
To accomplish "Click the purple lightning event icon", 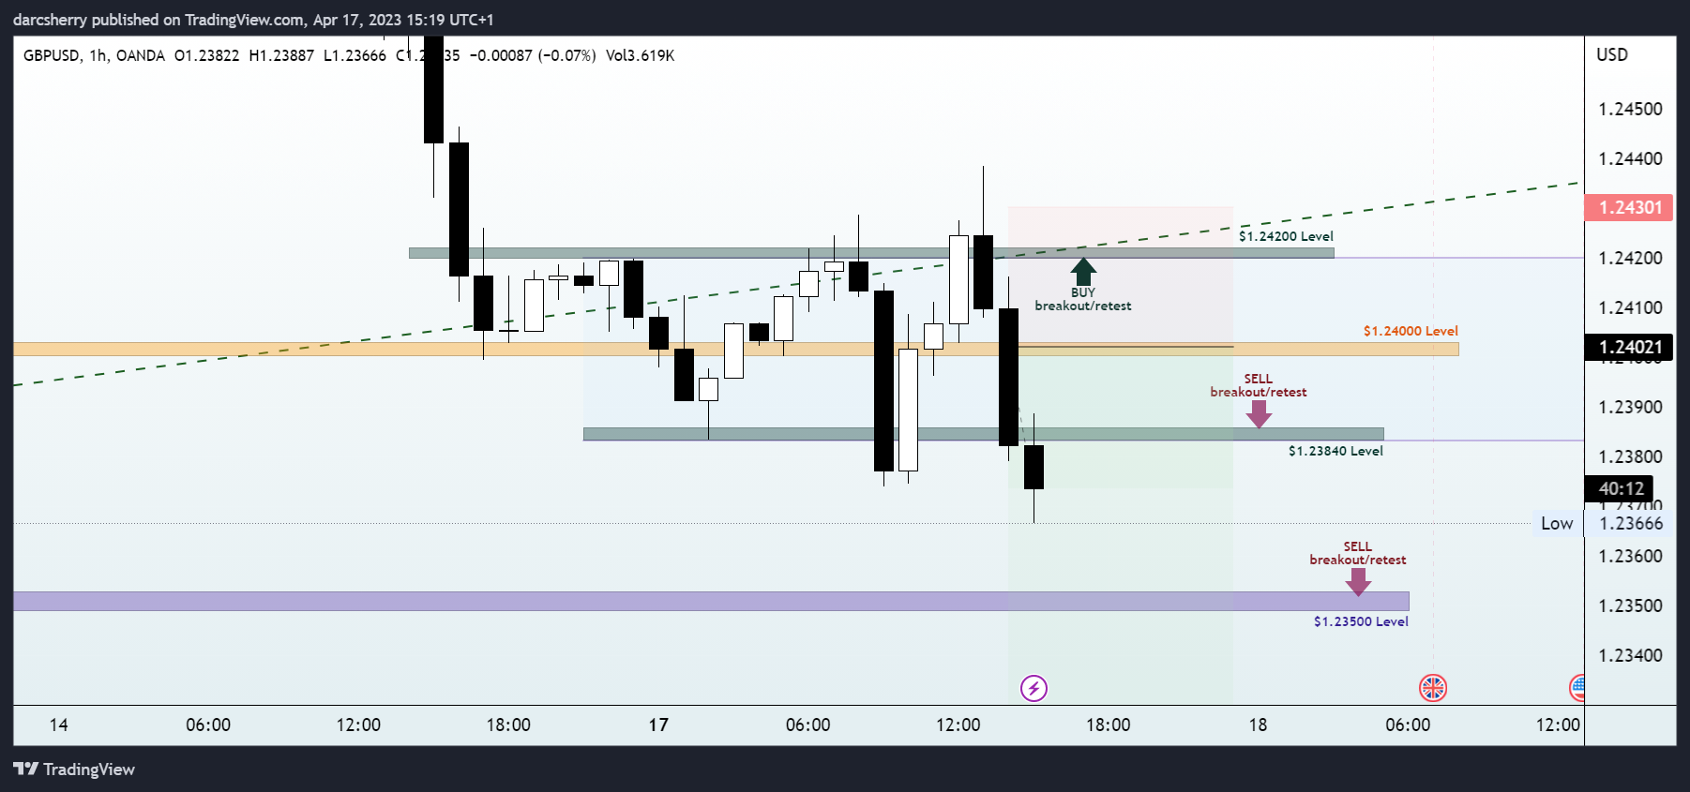I will pyautogui.click(x=1034, y=689).
